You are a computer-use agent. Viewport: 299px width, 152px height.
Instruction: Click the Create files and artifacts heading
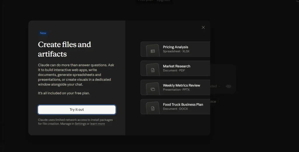click(x=65, y=49)
